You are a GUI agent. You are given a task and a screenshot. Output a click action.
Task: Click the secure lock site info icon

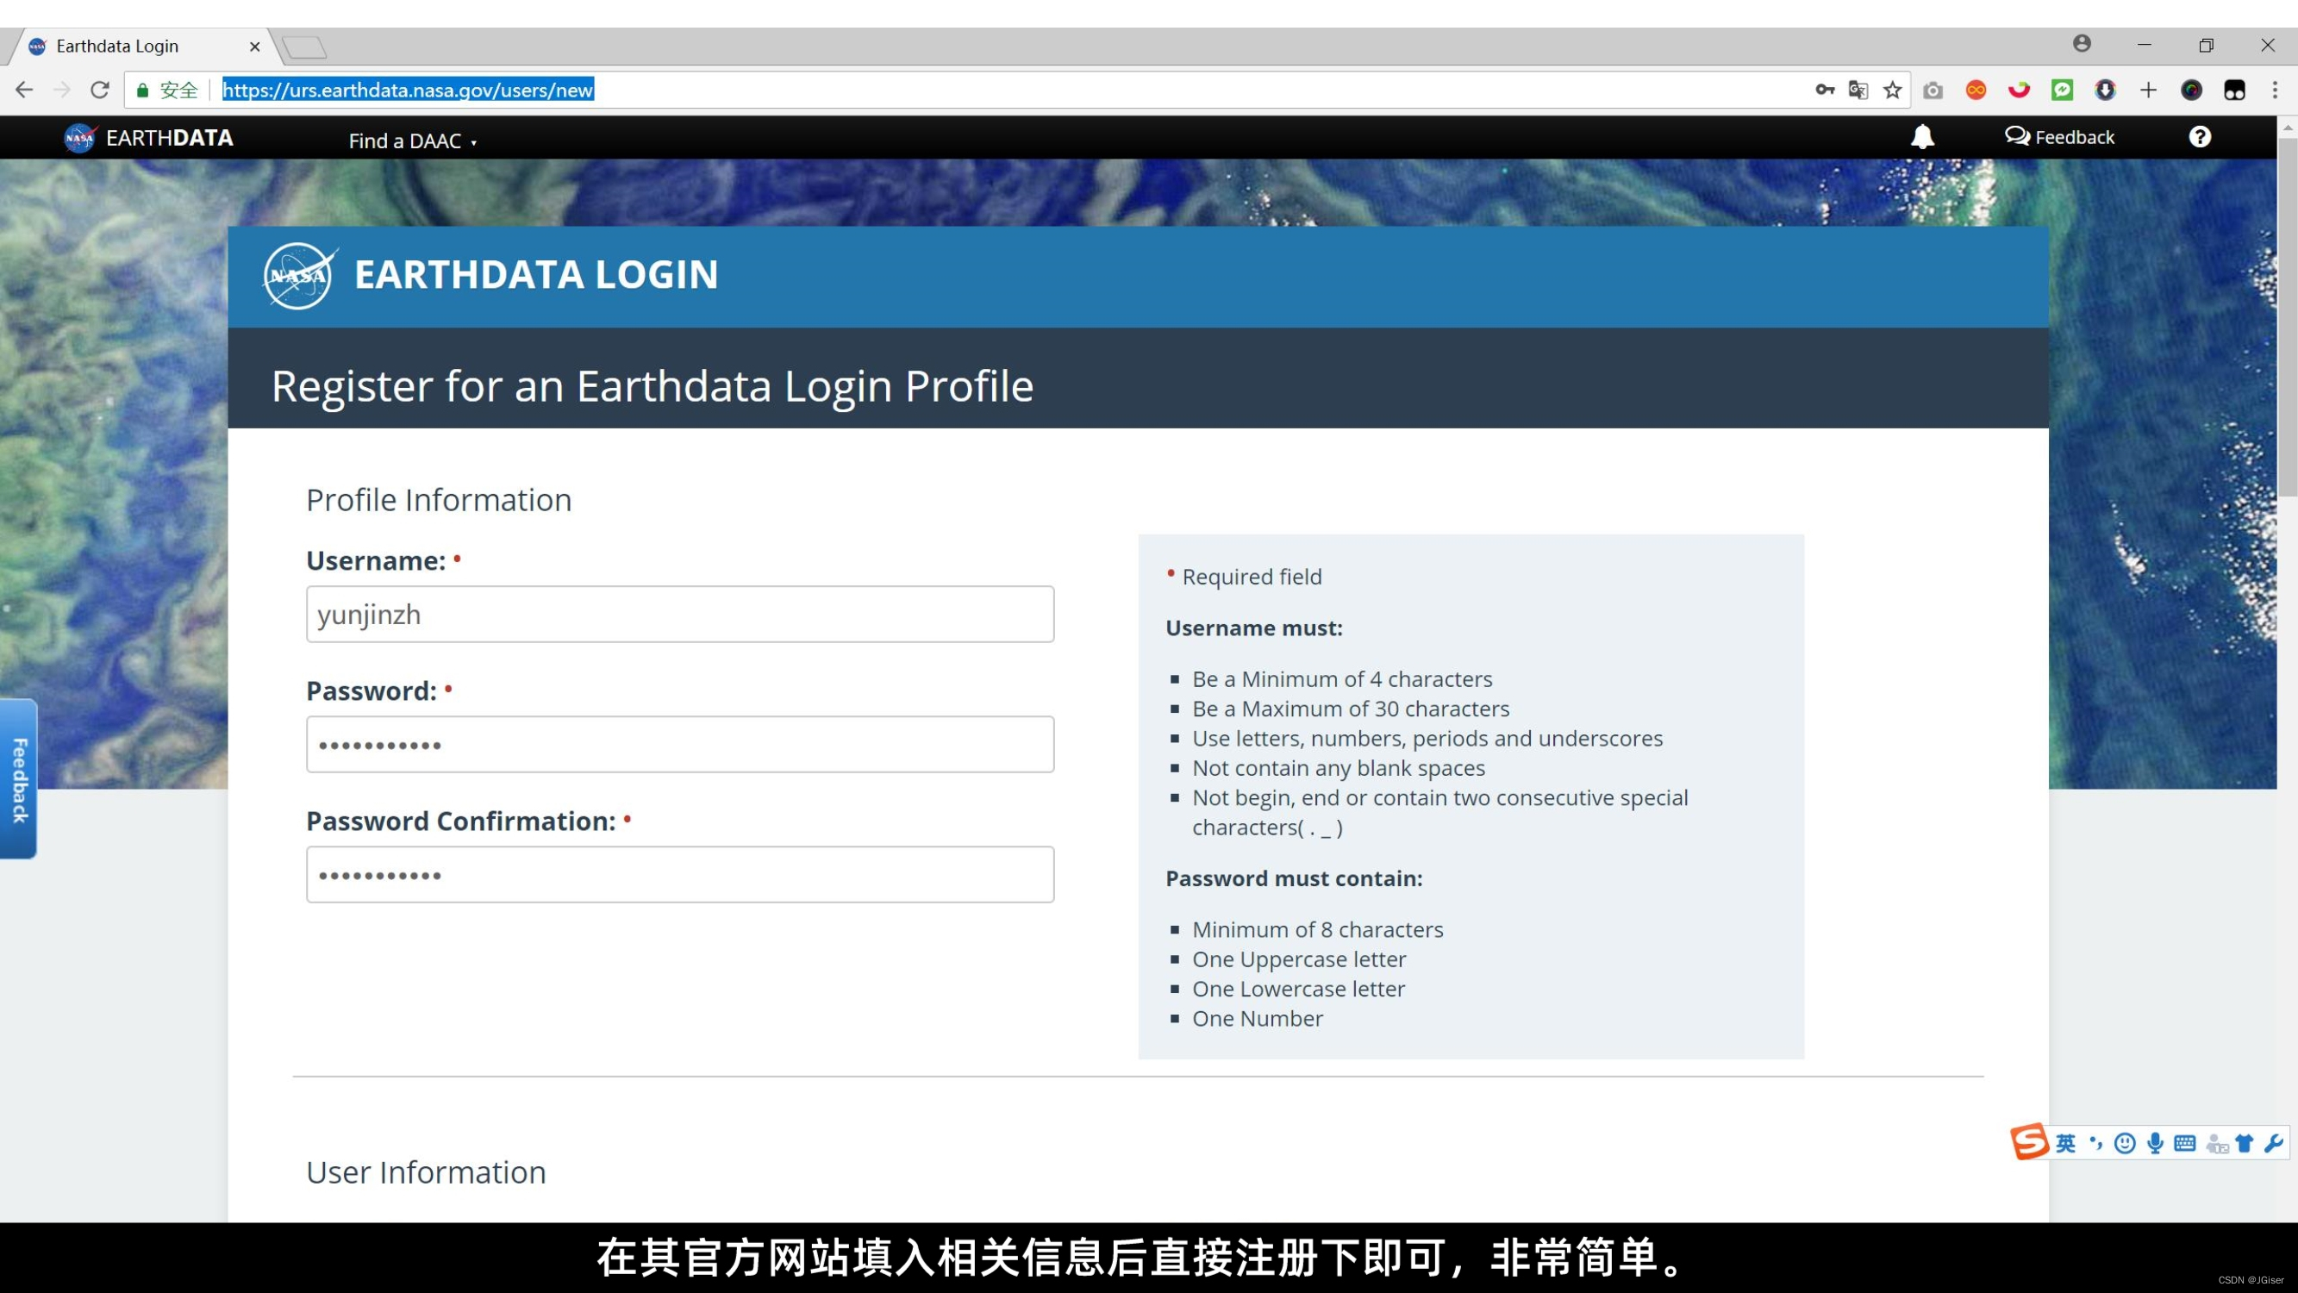[x=142, y=91]
